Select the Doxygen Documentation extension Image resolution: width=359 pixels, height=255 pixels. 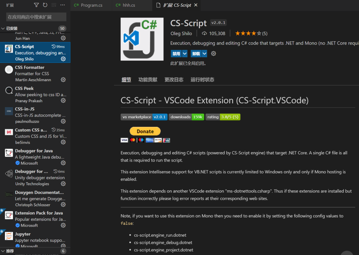pyautogui.click(x=35, y=198)
